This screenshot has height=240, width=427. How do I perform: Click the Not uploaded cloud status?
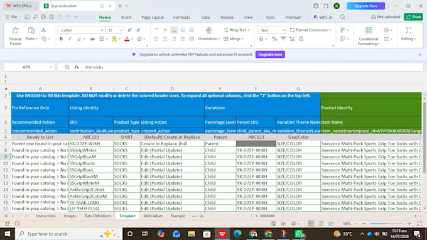[386, 17]
